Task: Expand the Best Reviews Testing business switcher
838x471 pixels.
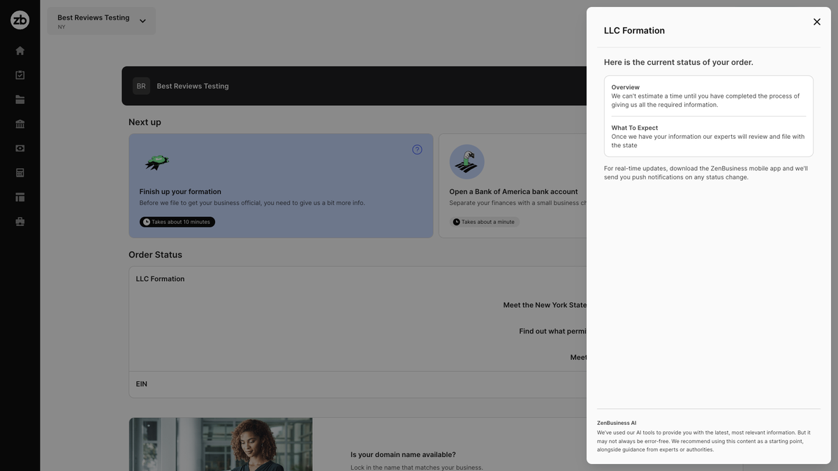Action: [x=140, y=20]
